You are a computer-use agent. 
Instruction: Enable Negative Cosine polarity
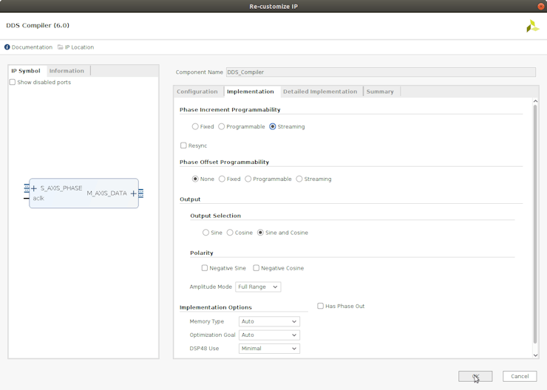pos(256,268)
